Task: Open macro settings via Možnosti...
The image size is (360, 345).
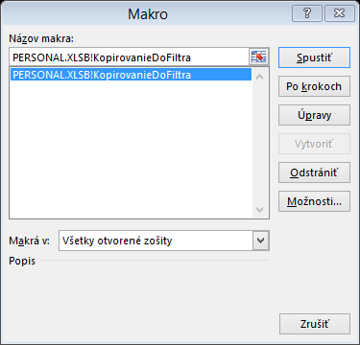Action: (314, 201)
